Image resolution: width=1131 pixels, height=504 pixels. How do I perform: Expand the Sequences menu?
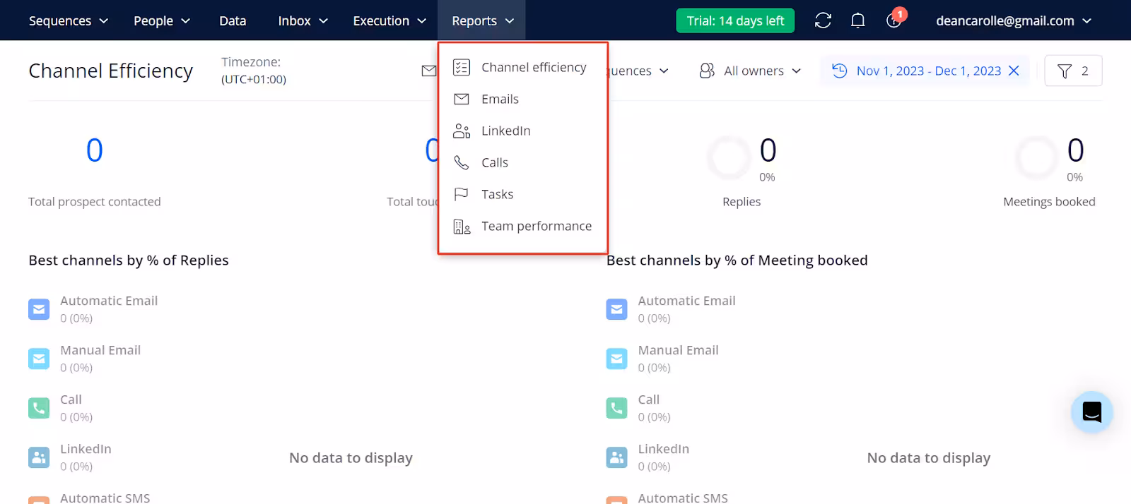(x=68, y=20)
